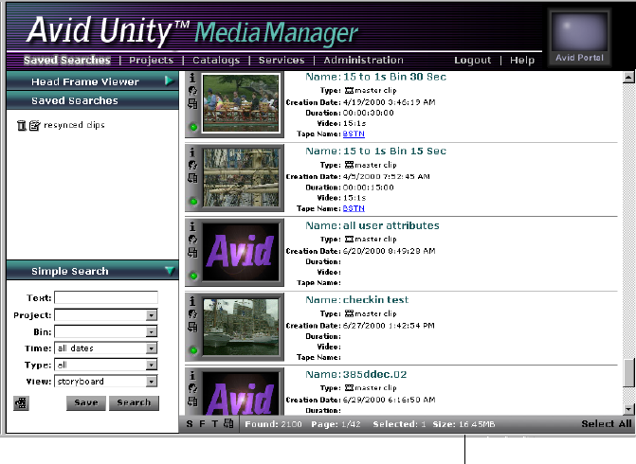This screenshot has width=636, height=464.
Task: Click head icon on 385ddec.02 row
Action: [x=192, y=388]
